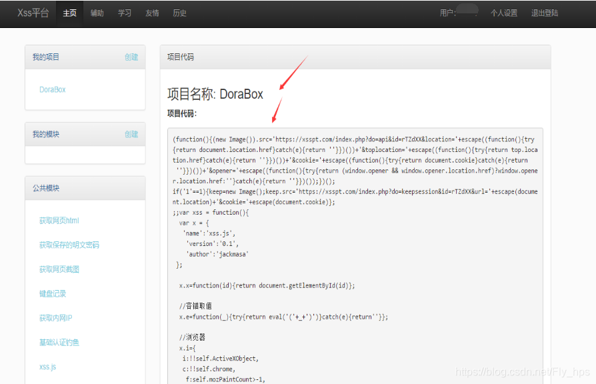The height and width of the screenshot is (384, 596).
Task: Open the DoraBox project link
Action: [x=53, y=90]
